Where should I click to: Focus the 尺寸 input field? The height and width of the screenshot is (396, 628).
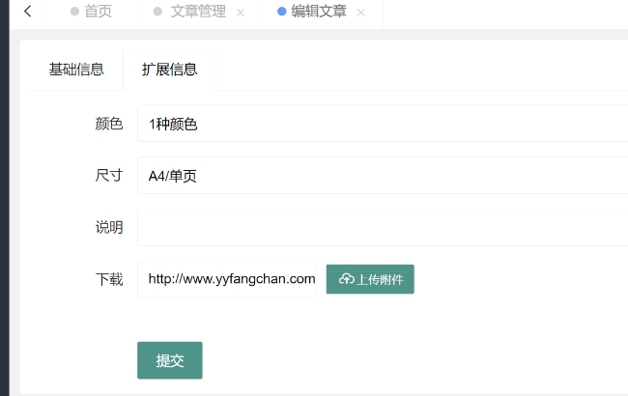(x=383, y=176)
